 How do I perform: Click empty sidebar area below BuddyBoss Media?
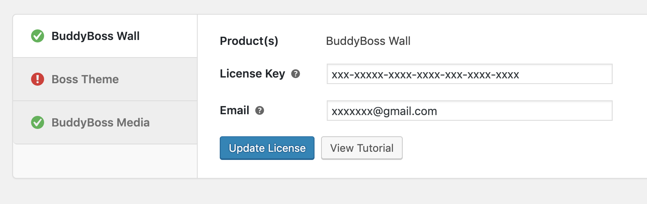[105, 161]
